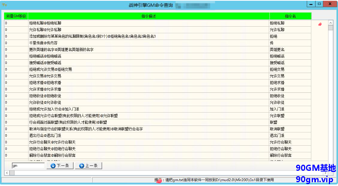This screenshot has height=186, width=338.
Task: Click the 指令名 cell reading 拒绝收徒
Action: [x=290, y=96]
